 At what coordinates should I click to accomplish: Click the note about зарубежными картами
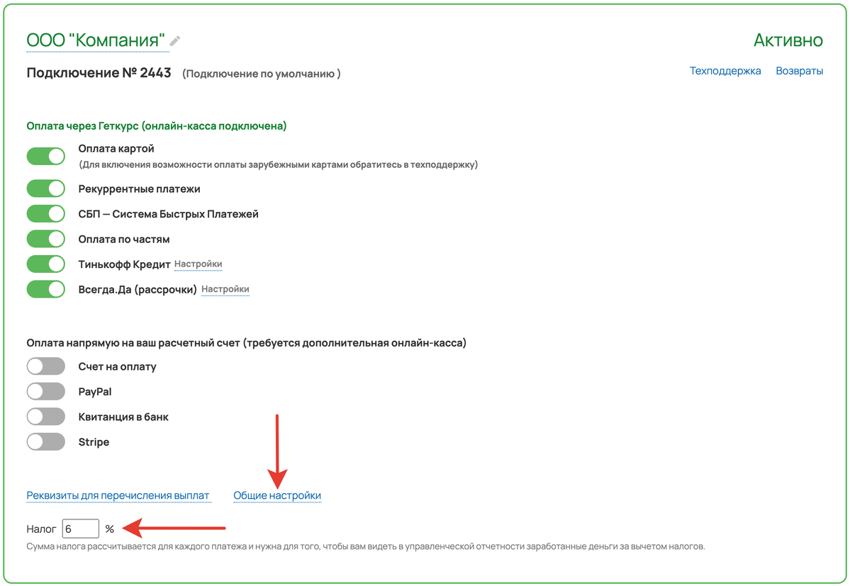(278, 164)
